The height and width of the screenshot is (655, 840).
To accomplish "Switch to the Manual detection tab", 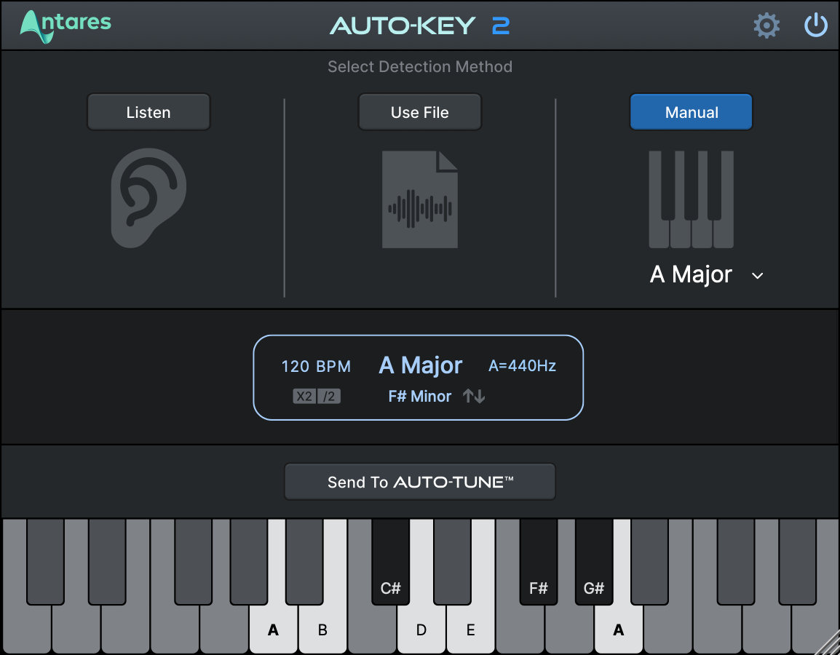I will tap(691, 111).
